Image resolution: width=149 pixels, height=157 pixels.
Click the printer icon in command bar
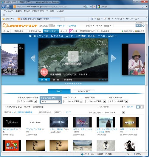click(x=109, y=19)
